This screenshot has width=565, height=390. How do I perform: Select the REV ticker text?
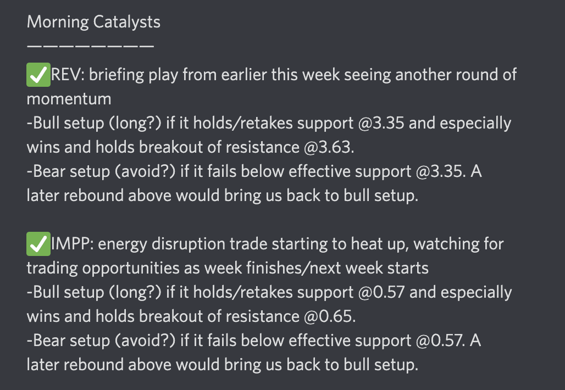pyautogui.click(x=67, y=75)
